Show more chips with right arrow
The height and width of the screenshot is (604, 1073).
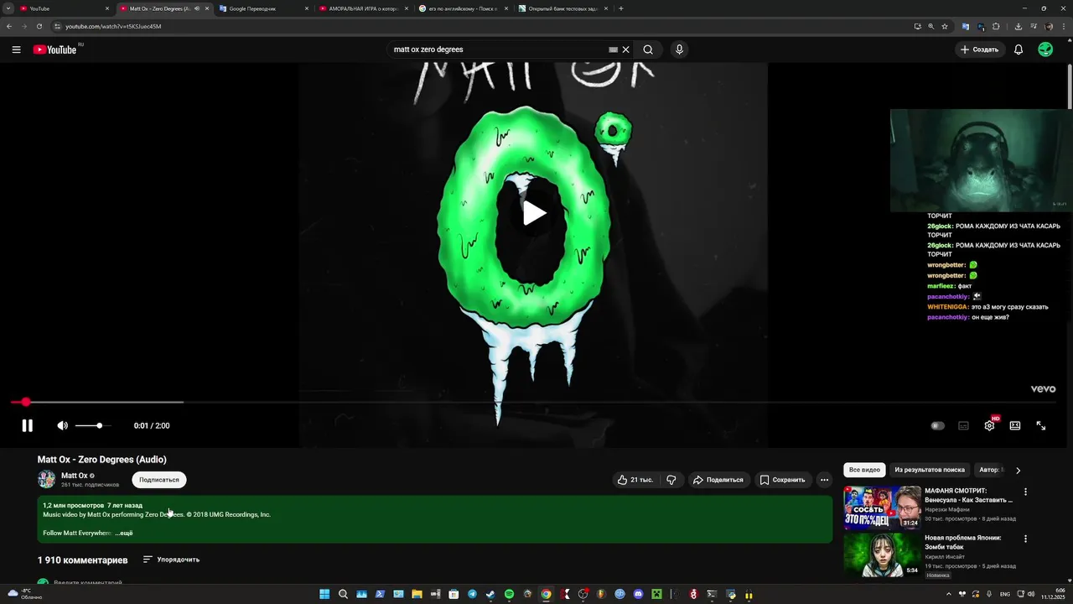point(1019,471)
